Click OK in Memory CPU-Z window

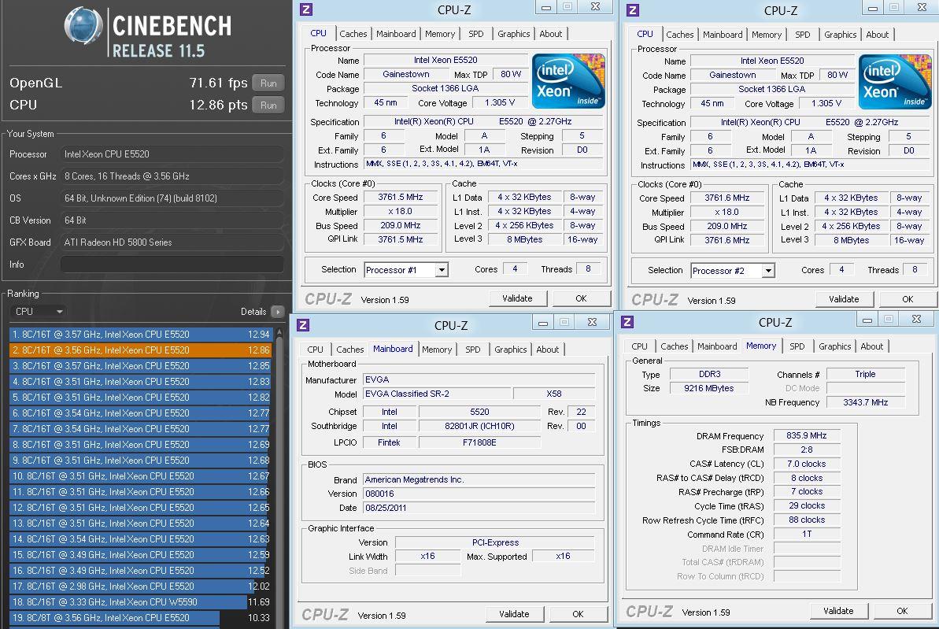point(902,611)
